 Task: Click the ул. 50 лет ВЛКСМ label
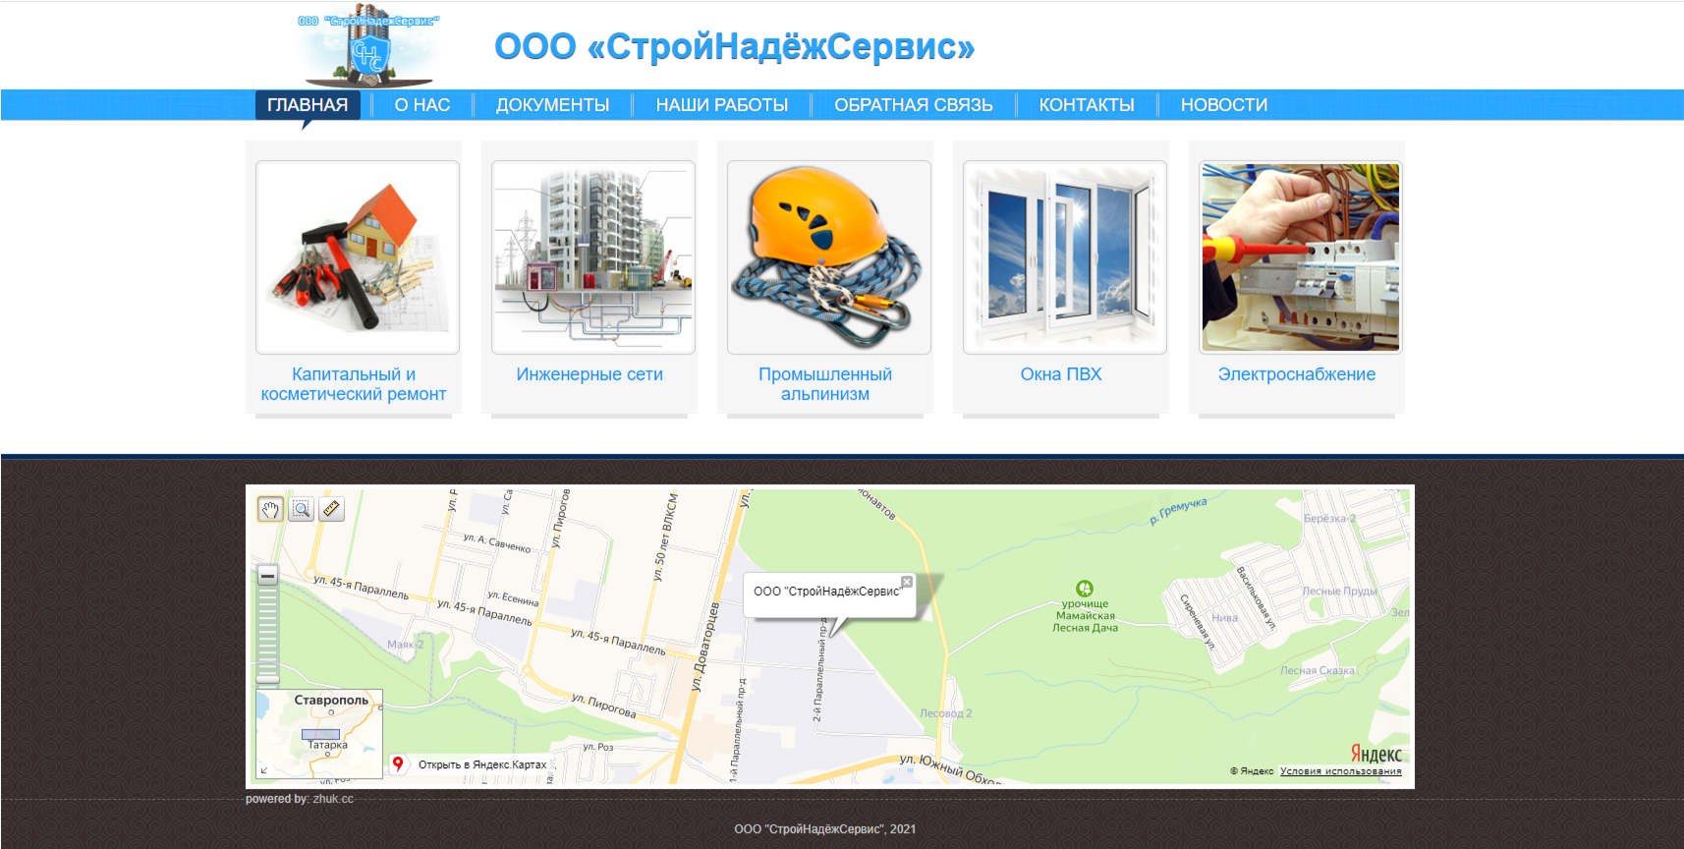[665, 537]
